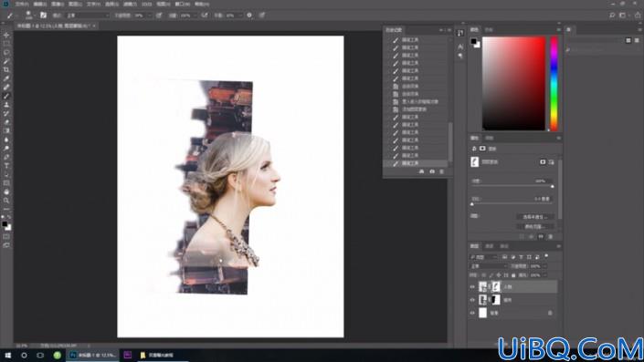Select the Move tool
The height and width of the screenshot is (362, 644).
coord(6,36)
